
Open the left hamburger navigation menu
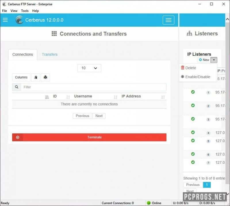pyautogui.click(x=5, y=20)
